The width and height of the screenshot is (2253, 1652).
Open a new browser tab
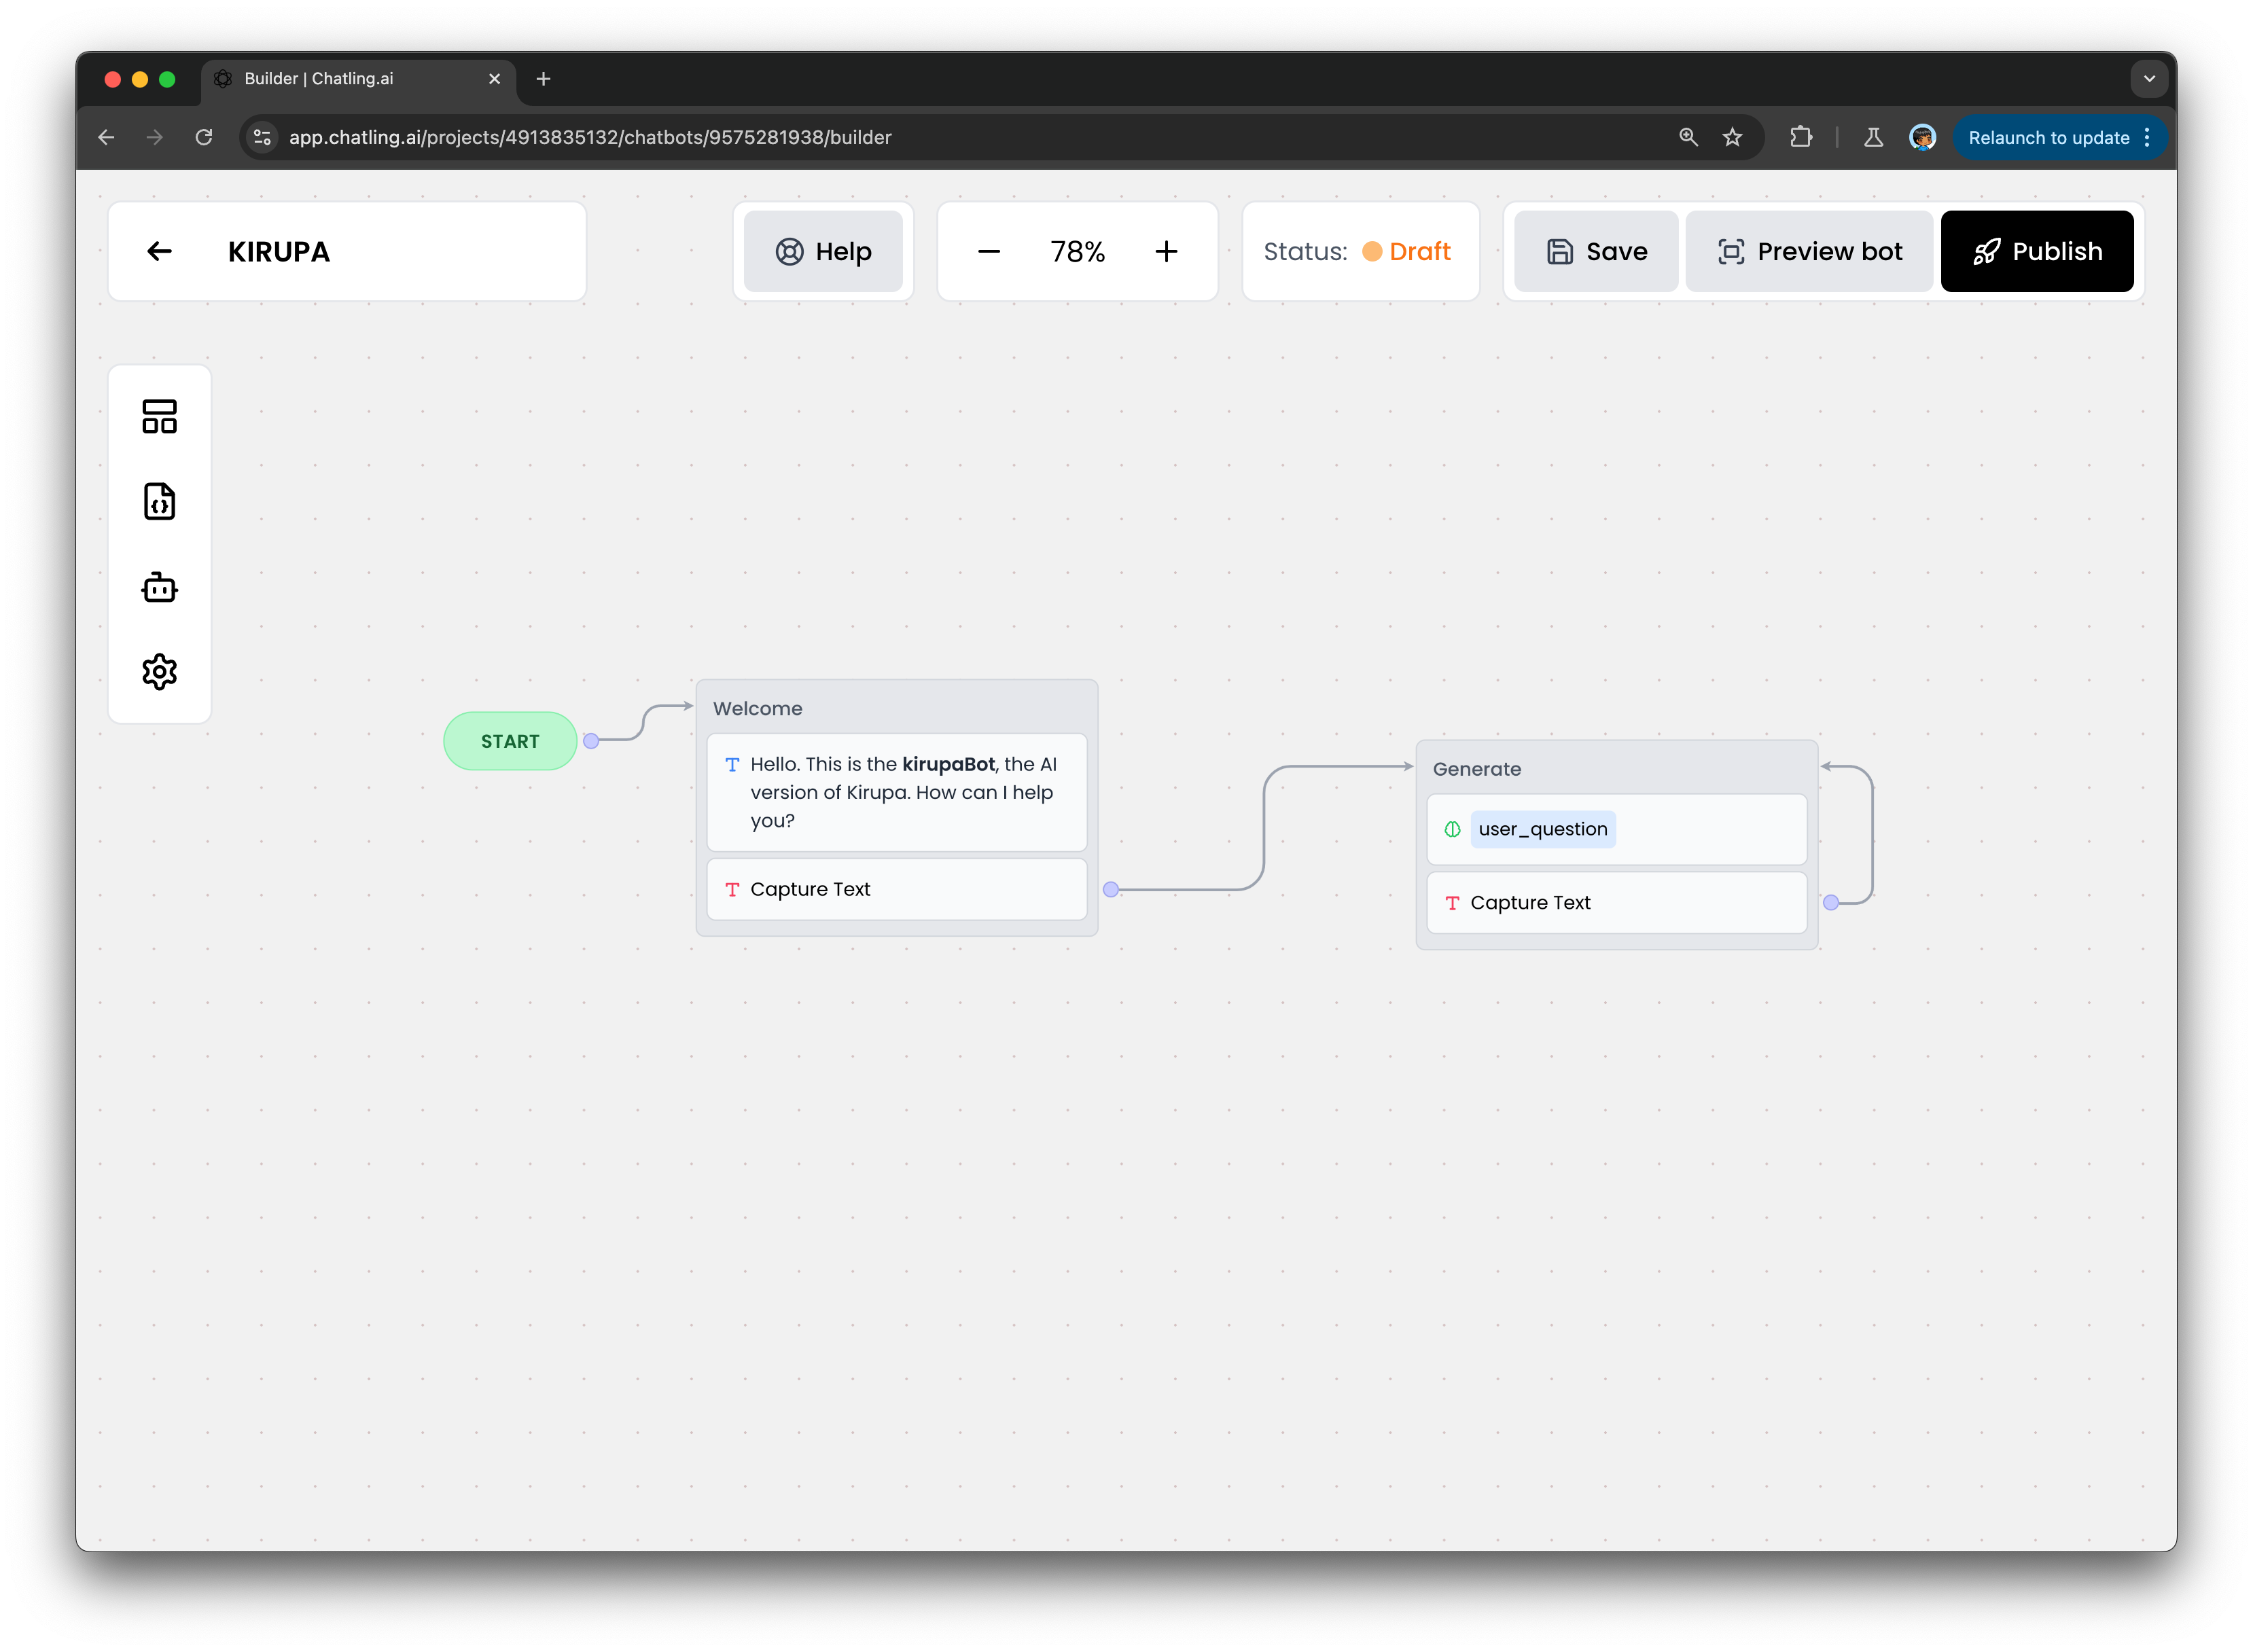click(543, 79)
